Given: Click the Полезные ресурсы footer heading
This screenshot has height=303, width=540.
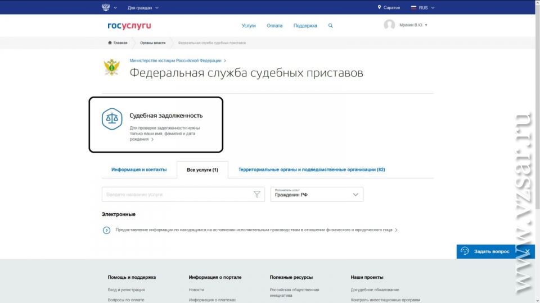Looking at the screenshot, I should coord(291,277).
